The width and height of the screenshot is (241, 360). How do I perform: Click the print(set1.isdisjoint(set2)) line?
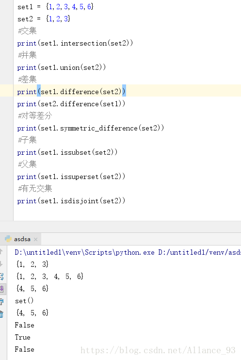pos(71,201)
